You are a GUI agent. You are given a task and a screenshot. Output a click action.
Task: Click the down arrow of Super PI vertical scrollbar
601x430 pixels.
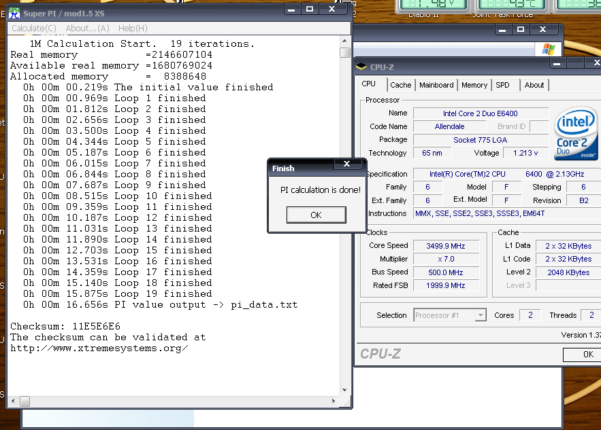[344, 390]
